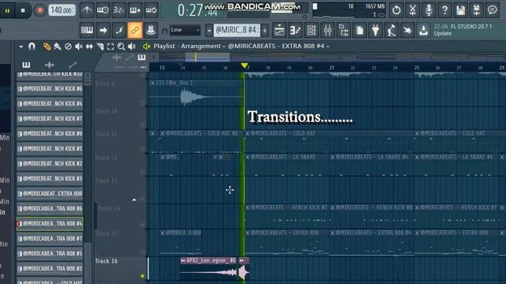Toggle the 3-2-1 recording countdown
Image resolution: width=506 pixels, height=284 pixels.
pos(119,10)
